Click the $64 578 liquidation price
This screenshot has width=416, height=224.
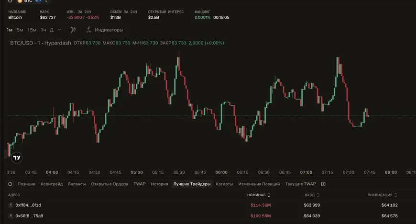click(390, 216)
